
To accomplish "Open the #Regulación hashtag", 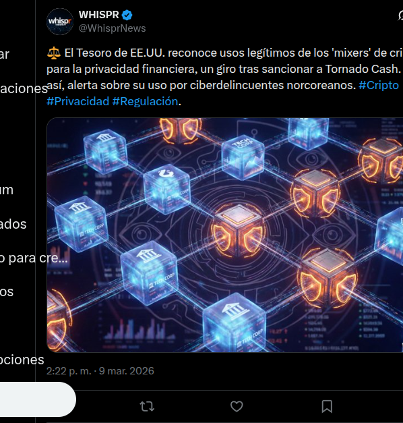I will 145,101.
